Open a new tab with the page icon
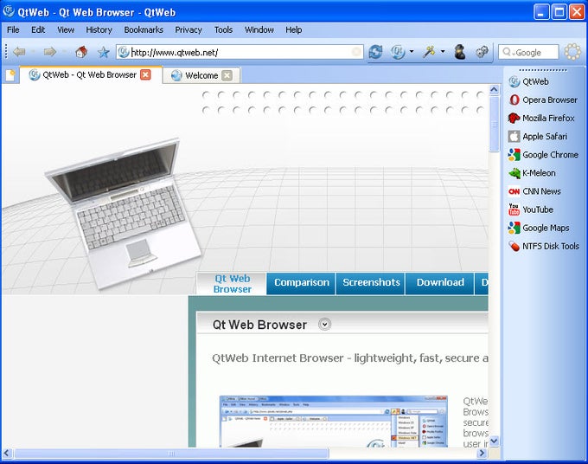 [10, 75]
